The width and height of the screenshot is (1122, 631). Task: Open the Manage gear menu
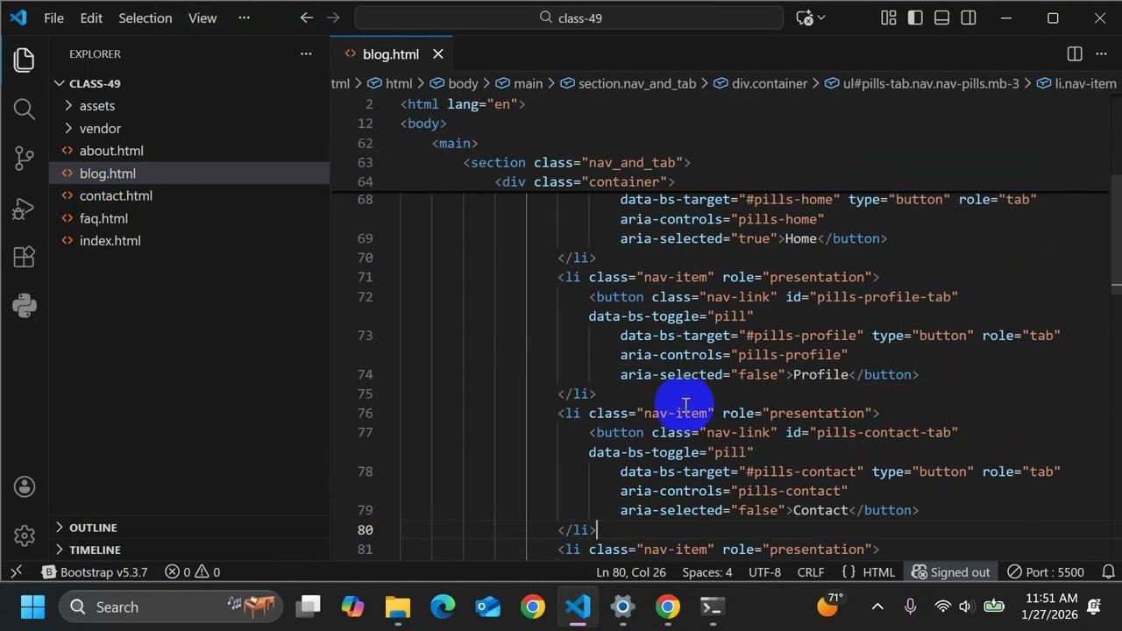pyautogui.click(x=25, y=535)
